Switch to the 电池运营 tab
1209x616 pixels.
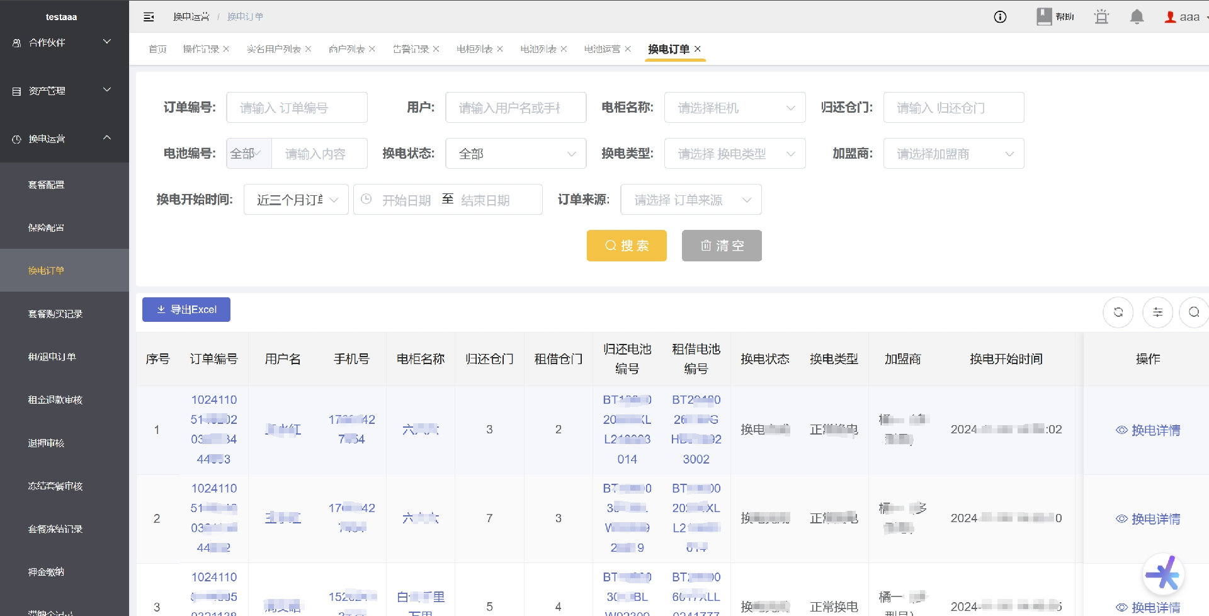point(602,49)
